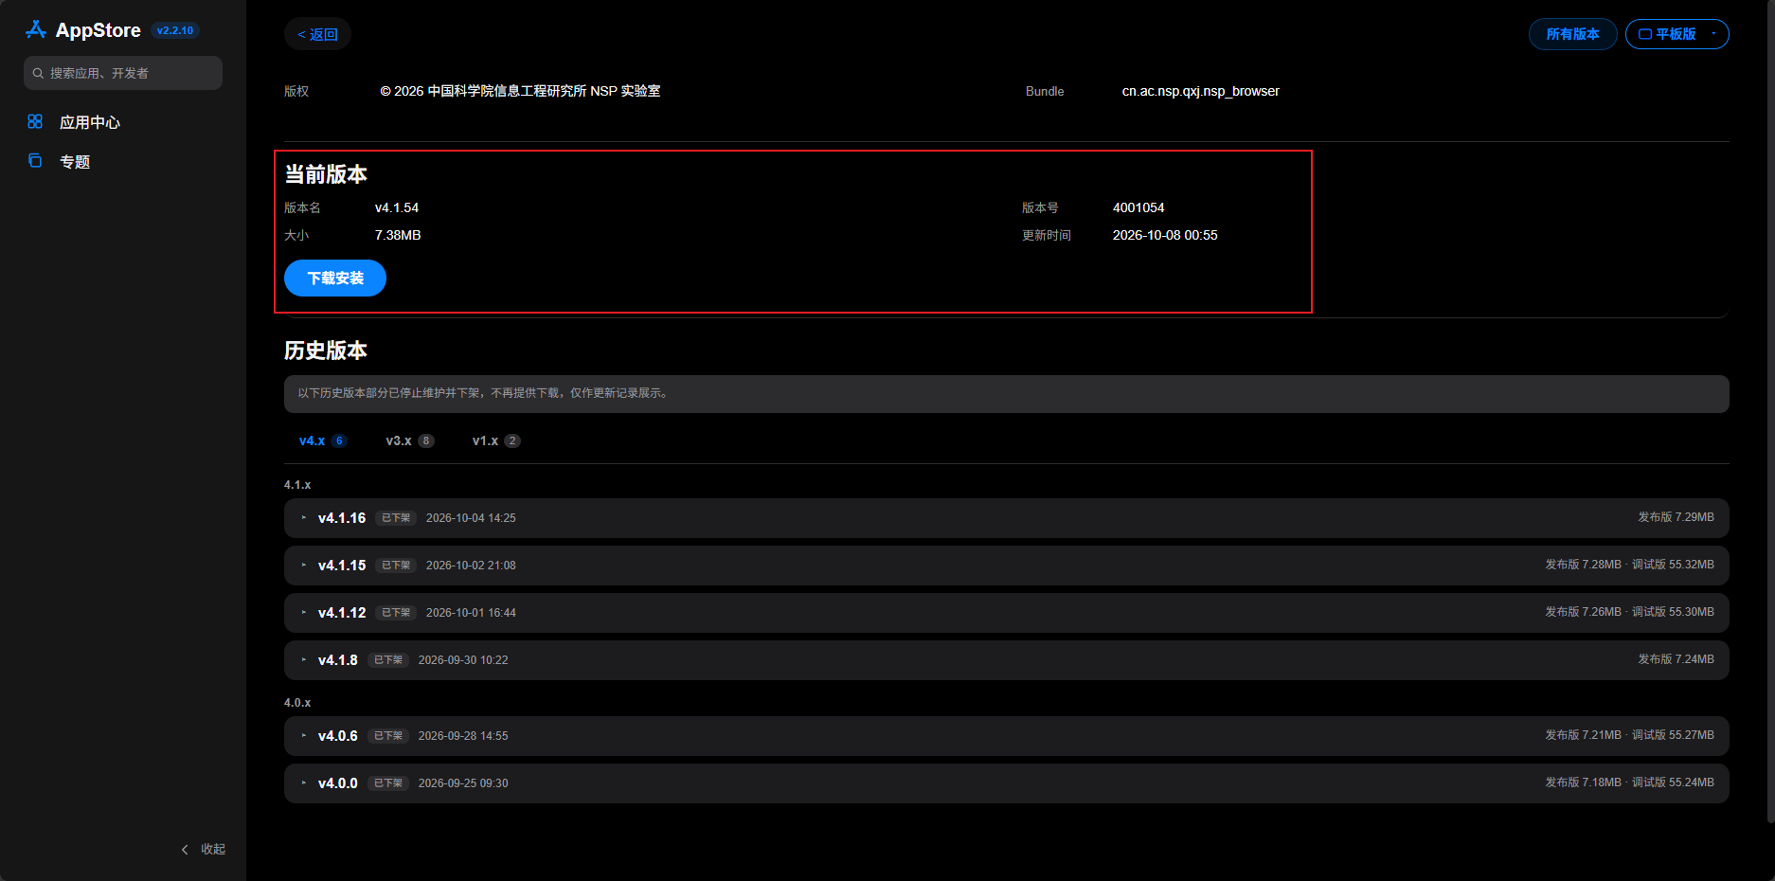Open the 平板版 dropdown arrow
Image resolution: width=1775 pixels, height=881 pixels.
tap(1713, 34)
